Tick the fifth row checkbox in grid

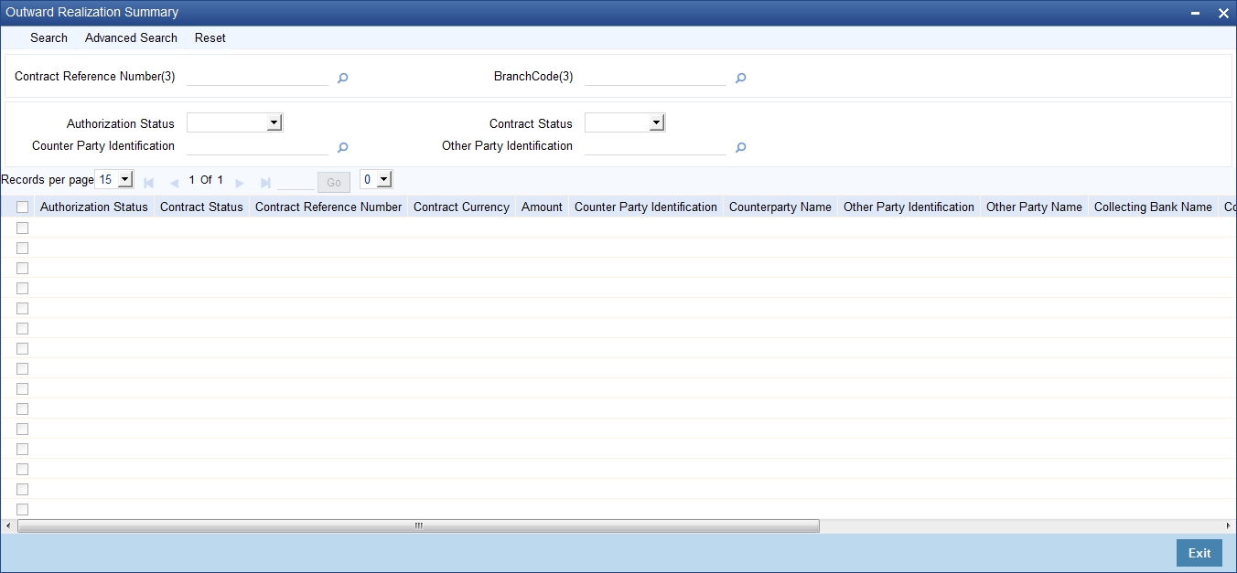(x=23, y=308)
